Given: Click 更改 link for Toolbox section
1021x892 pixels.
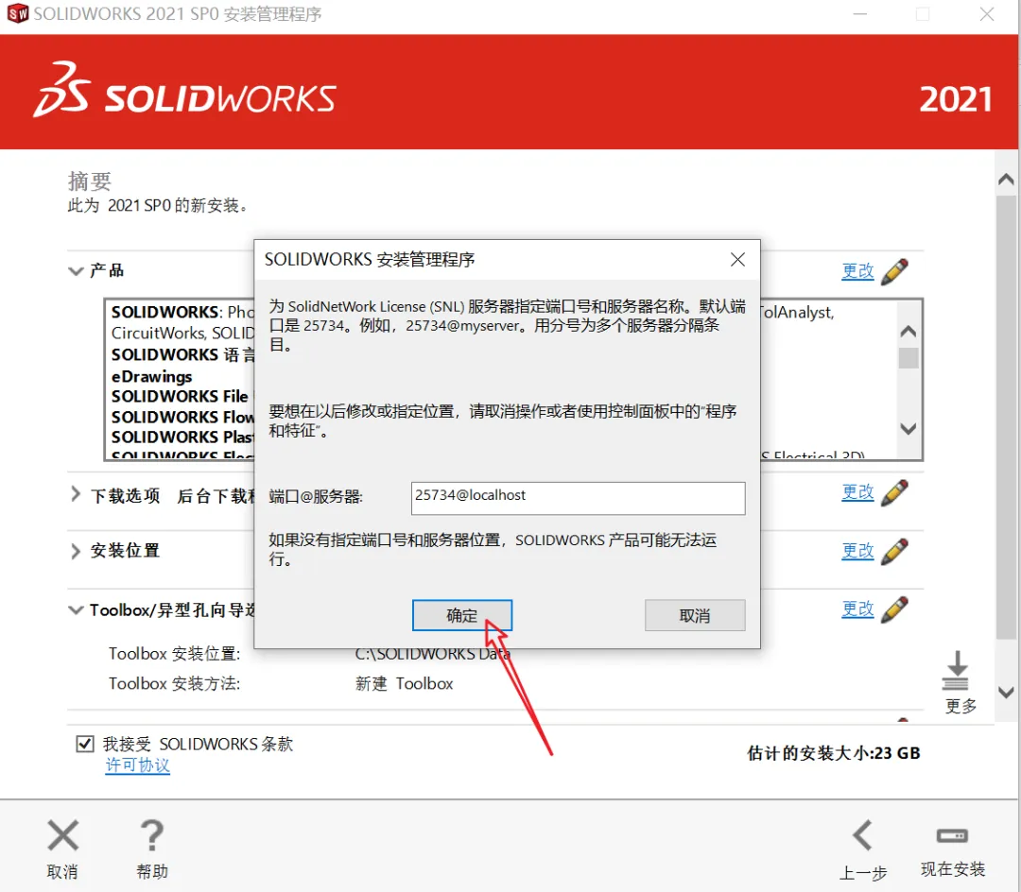Looking at the screenshot, I should coord(857,609).
